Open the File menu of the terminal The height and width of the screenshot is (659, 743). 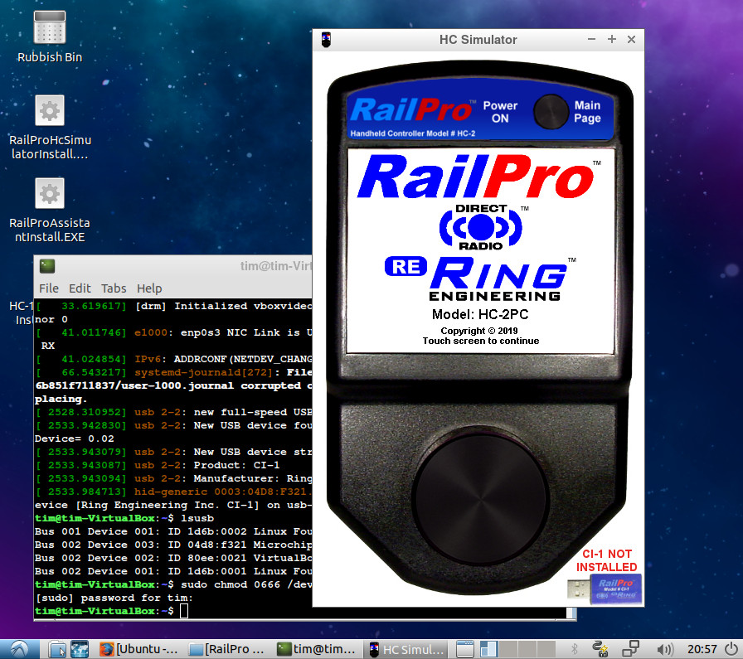48,288
